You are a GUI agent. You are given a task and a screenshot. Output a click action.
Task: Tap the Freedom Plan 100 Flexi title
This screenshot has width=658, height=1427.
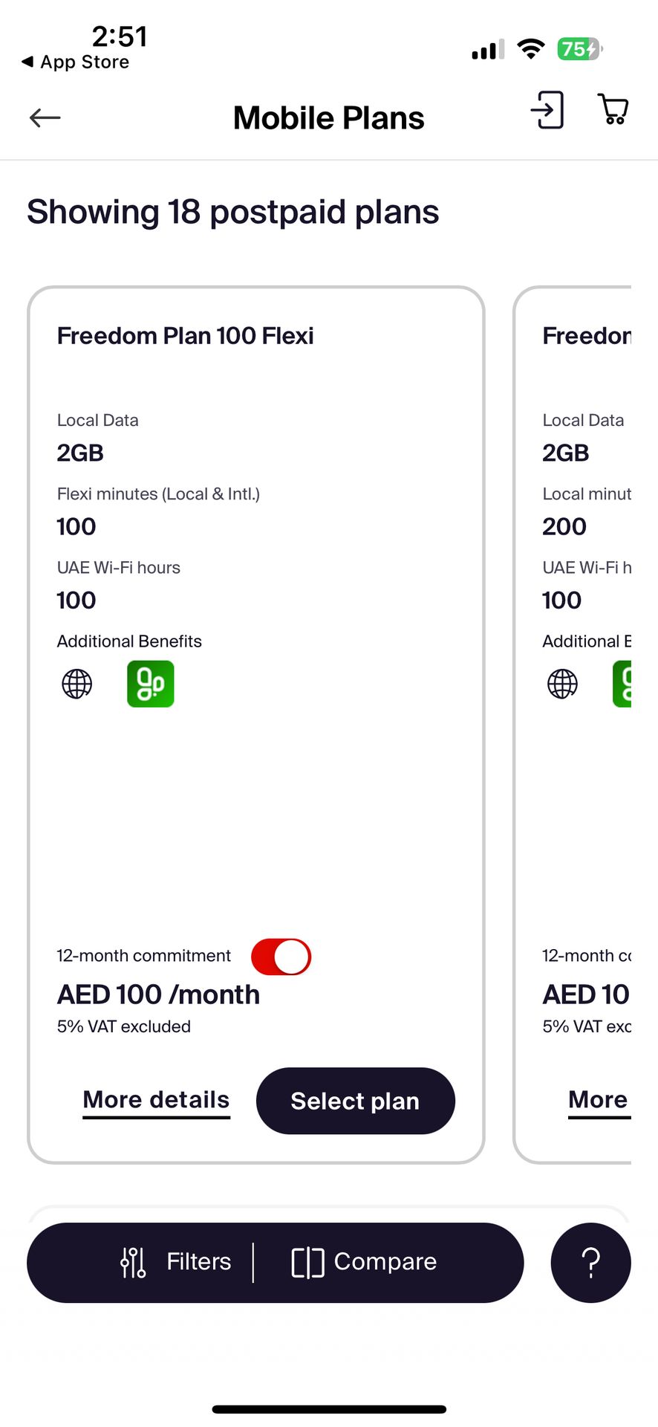click(185, 336)
